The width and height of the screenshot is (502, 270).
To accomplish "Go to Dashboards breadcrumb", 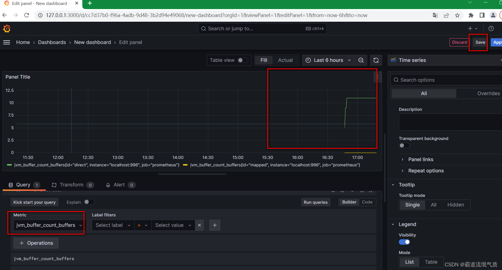I will click(x=52, y=42).
